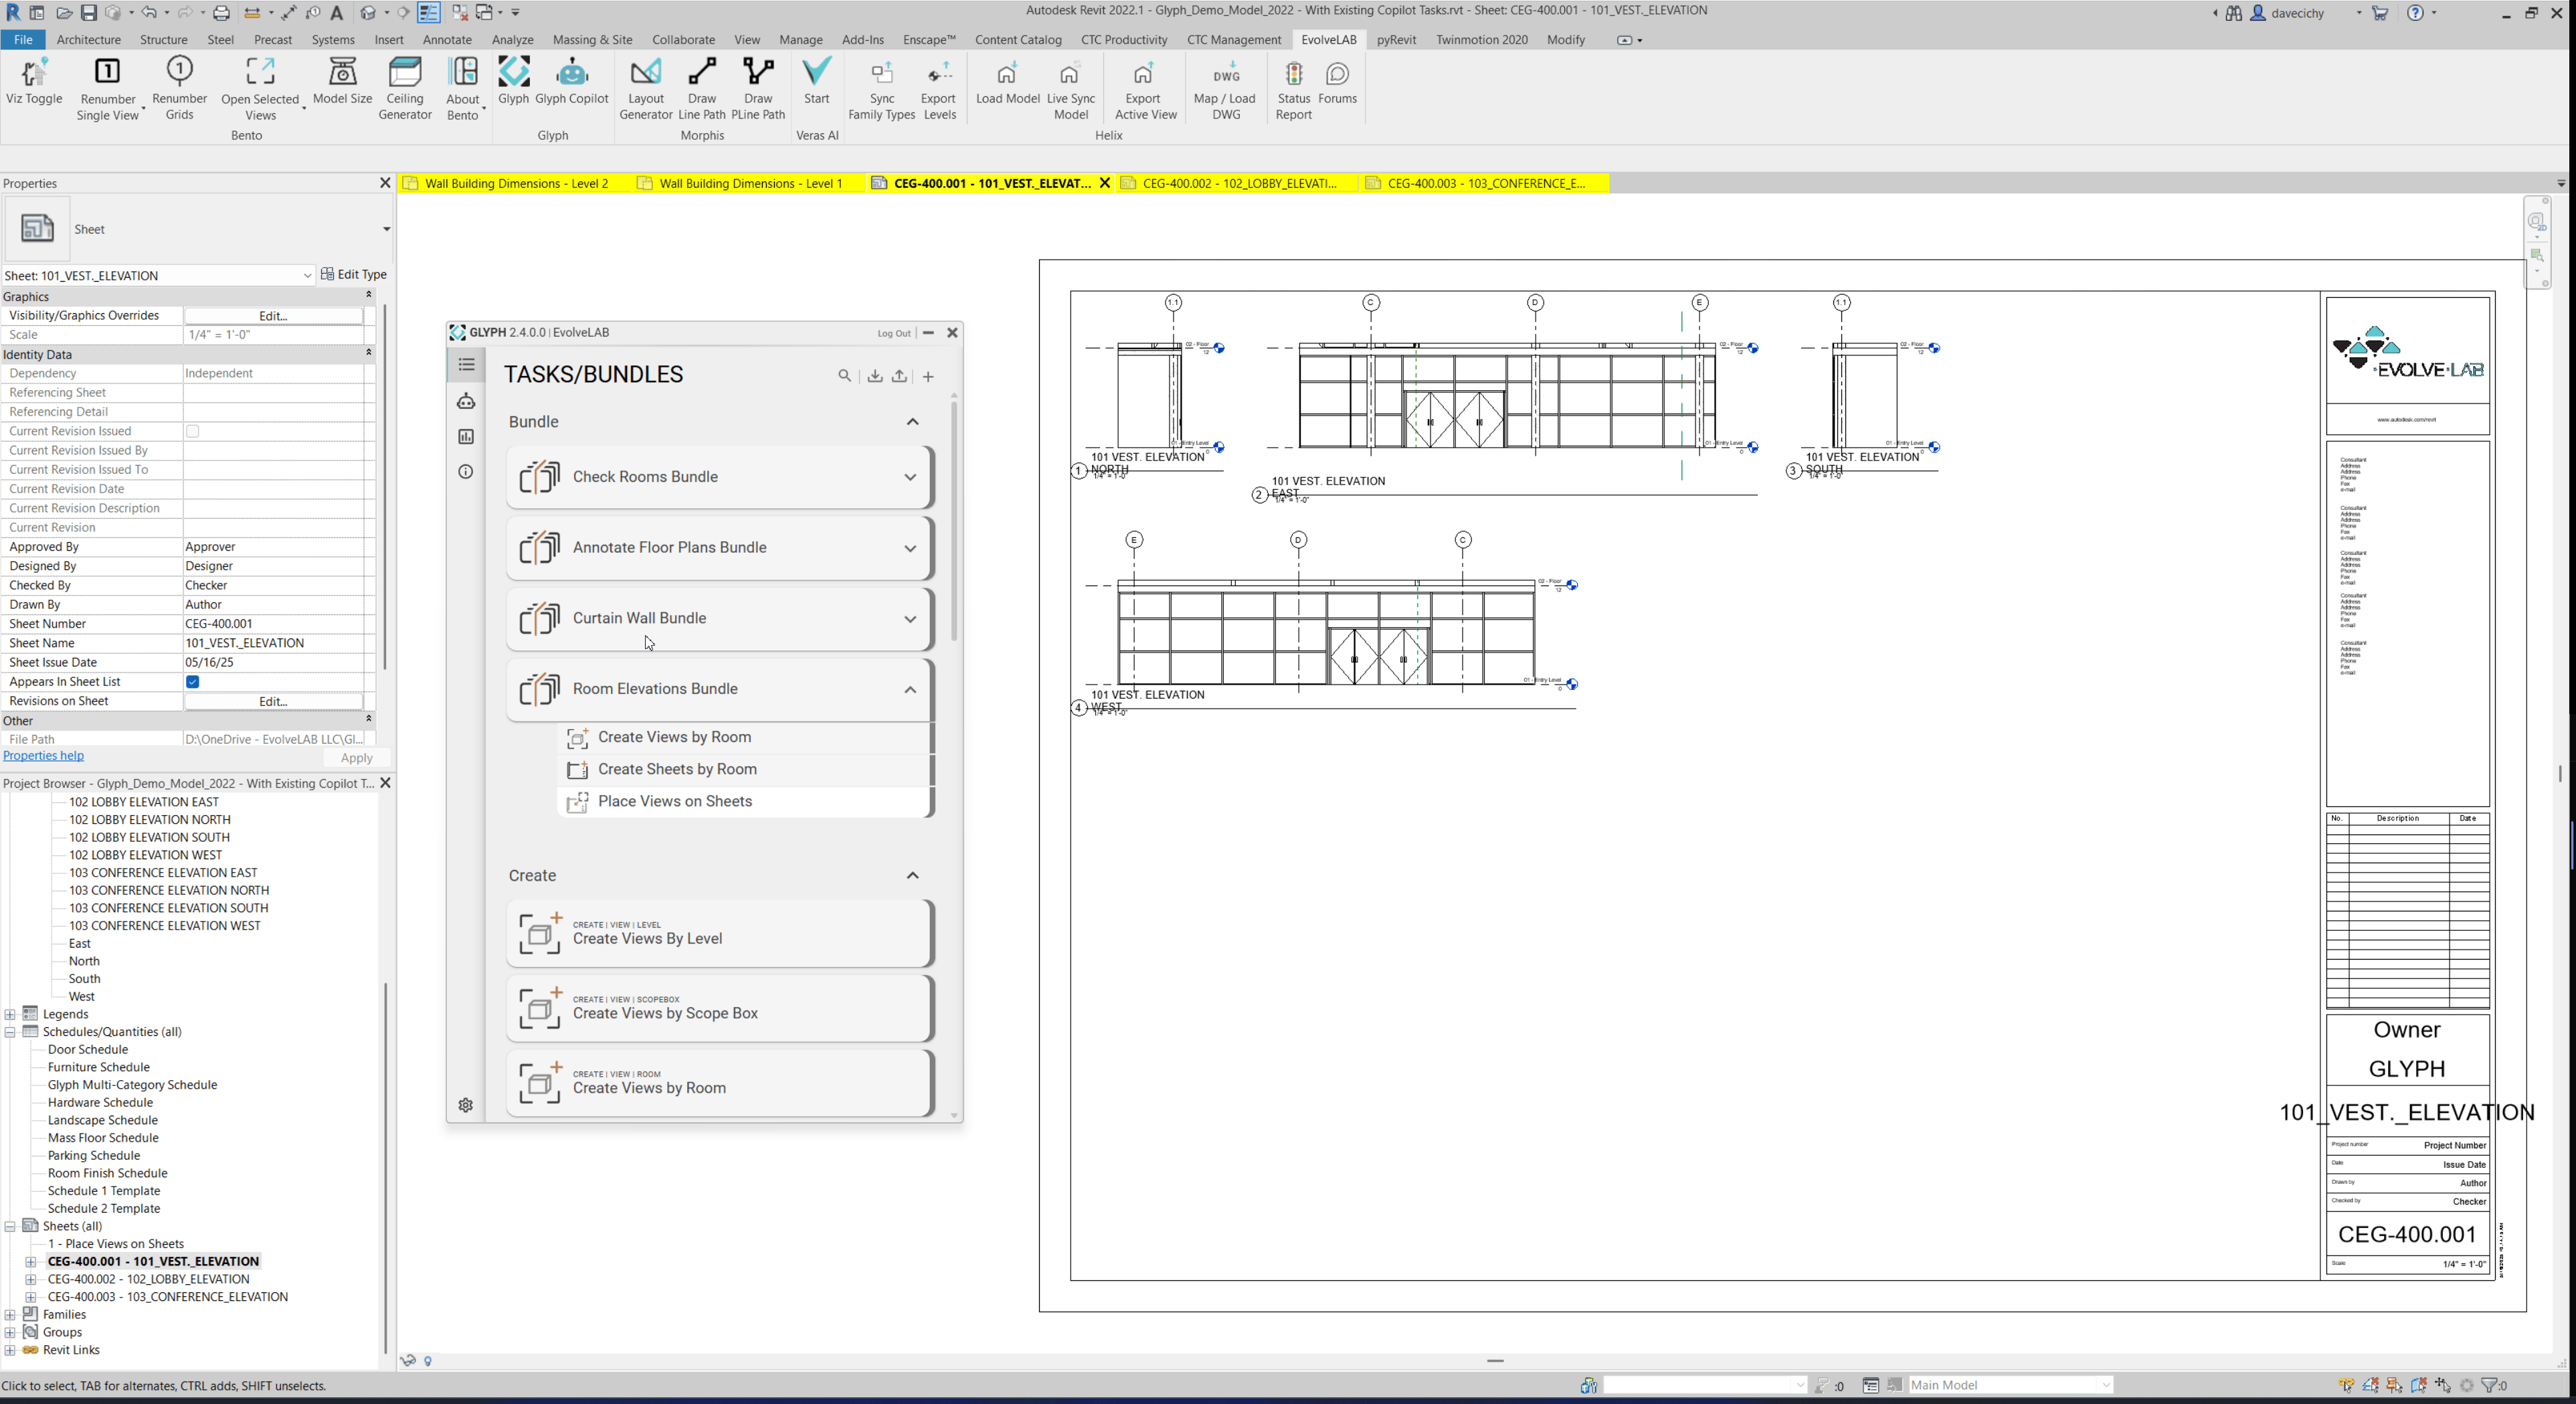Start the Layout Generator

click(646, 88)
